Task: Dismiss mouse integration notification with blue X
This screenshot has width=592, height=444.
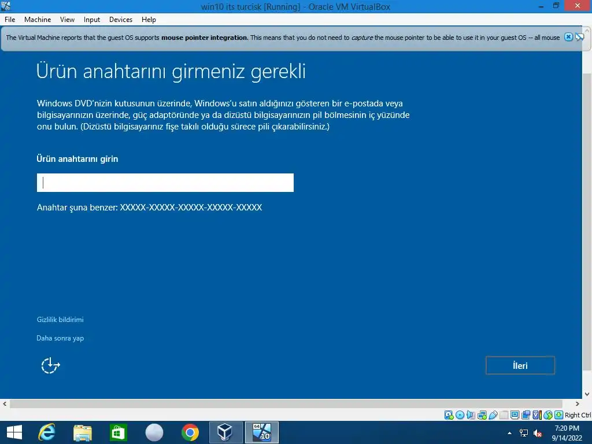Action: 568,37
